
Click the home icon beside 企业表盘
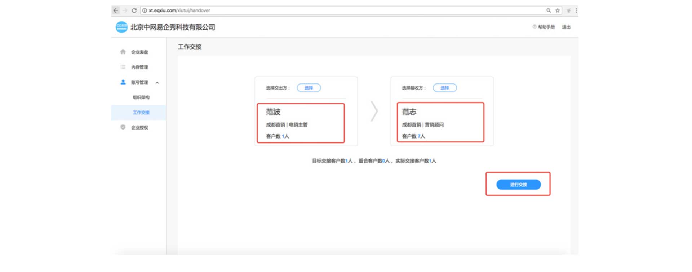123,52
